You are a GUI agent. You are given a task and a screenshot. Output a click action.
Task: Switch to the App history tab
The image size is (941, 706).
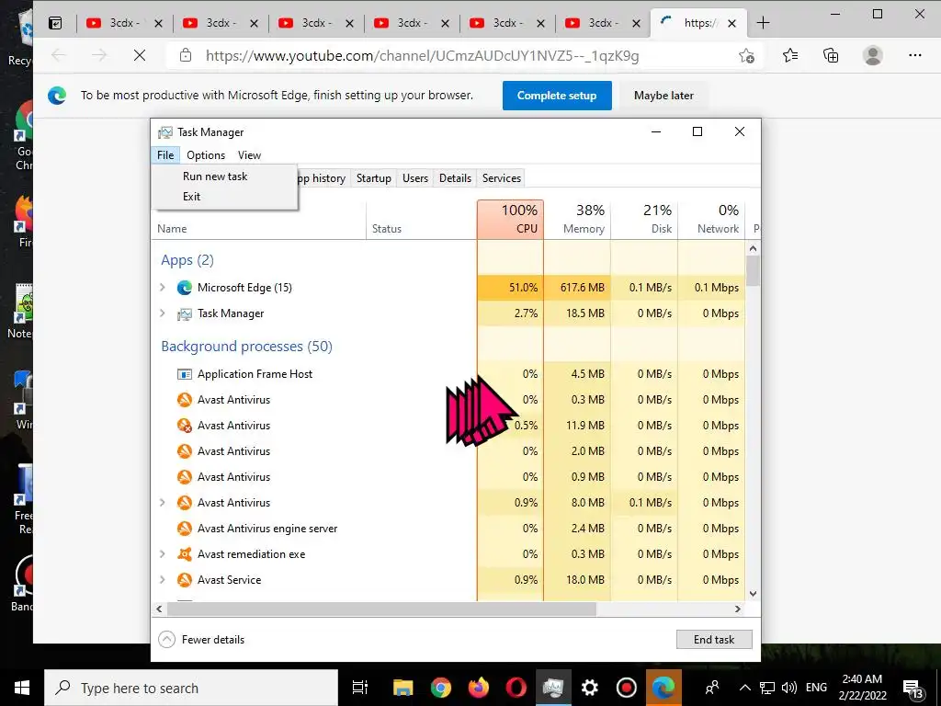323,178
